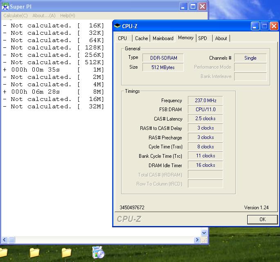Click the 'Not calculated' 4M row
The height and width of the screenshot is (262, 280).
point(53,84)
